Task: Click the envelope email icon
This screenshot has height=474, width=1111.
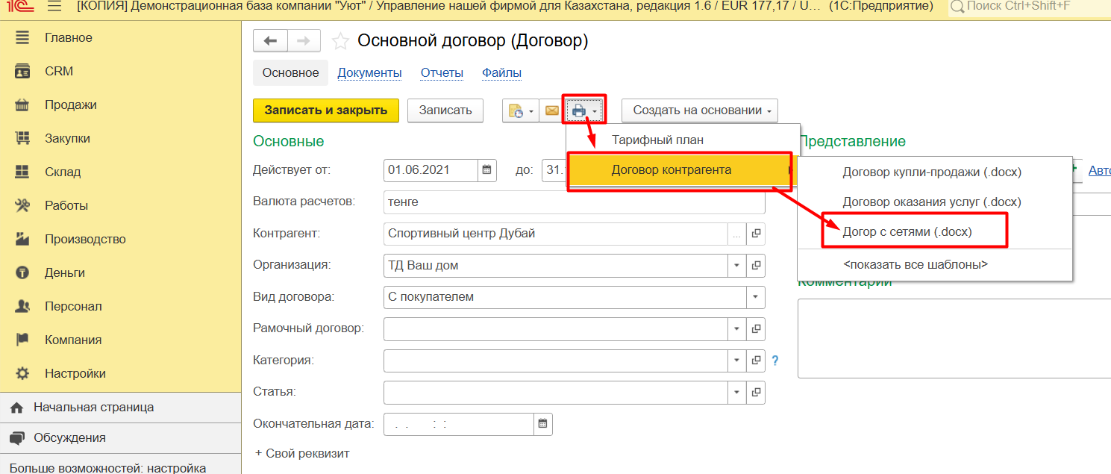Action: [x=551, y=110]
